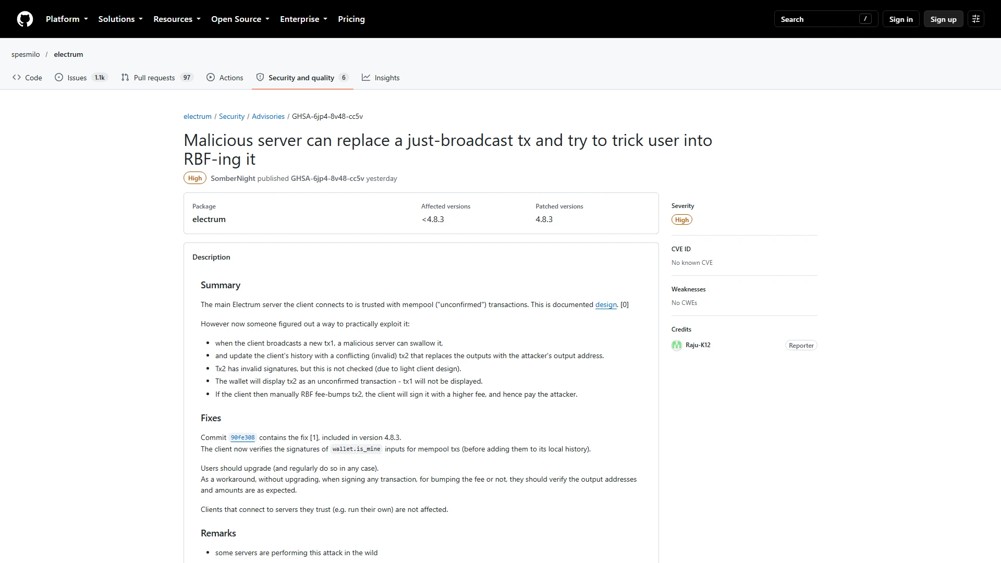Expand the Solutions dropdown menu
Image resolution: width=1001 pixels, height=563 pixels.
click(120, 19)
